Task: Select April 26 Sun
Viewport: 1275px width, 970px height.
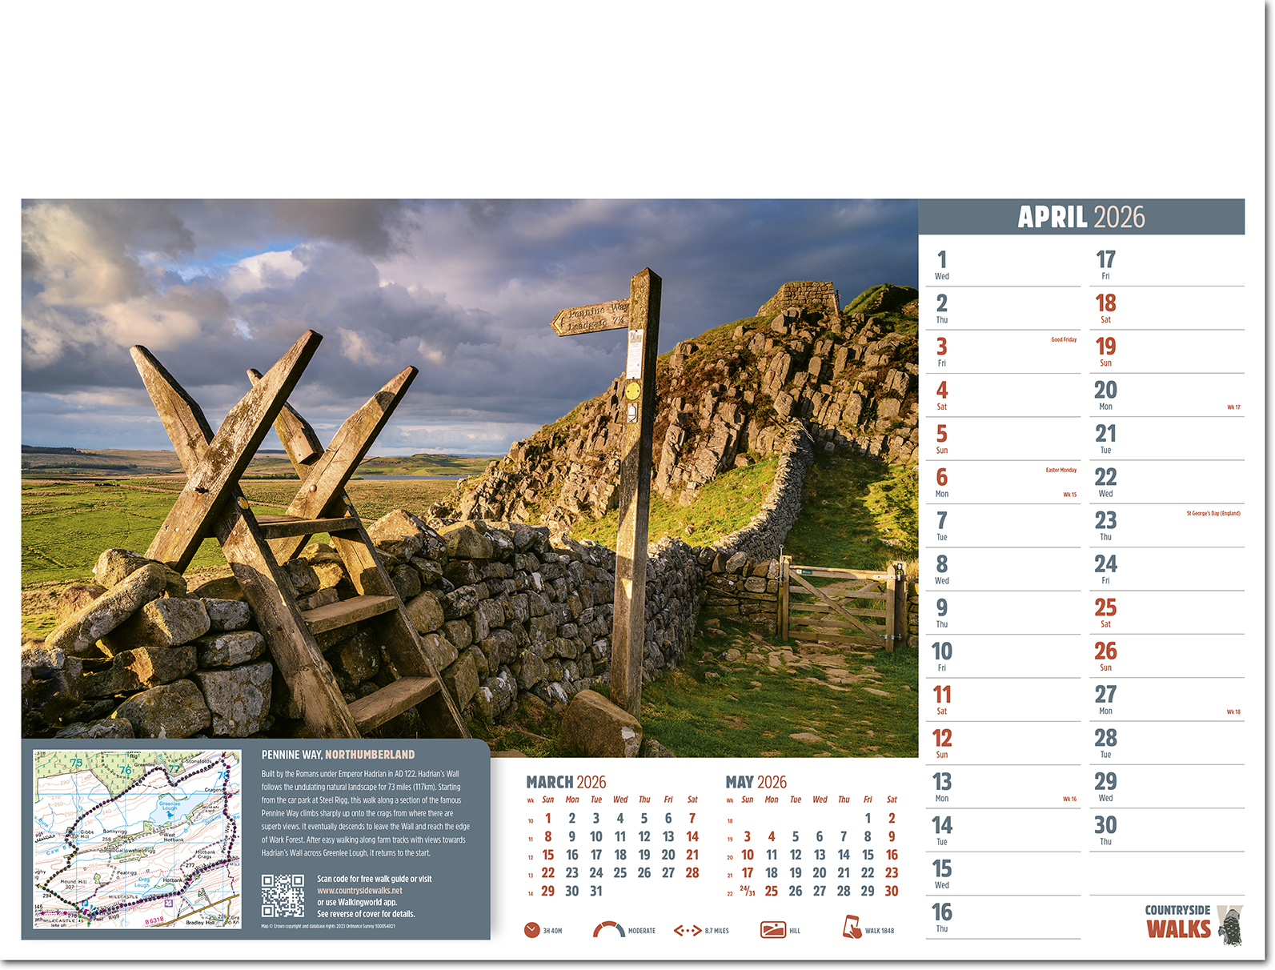Action: [x=1105, y=656]
